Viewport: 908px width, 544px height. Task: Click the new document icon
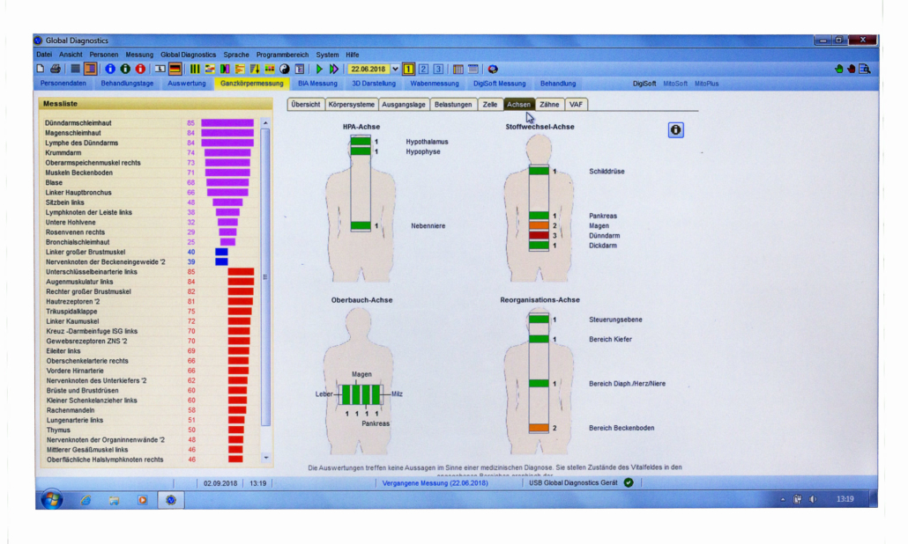pyautogui.click(x=40, y=69)
